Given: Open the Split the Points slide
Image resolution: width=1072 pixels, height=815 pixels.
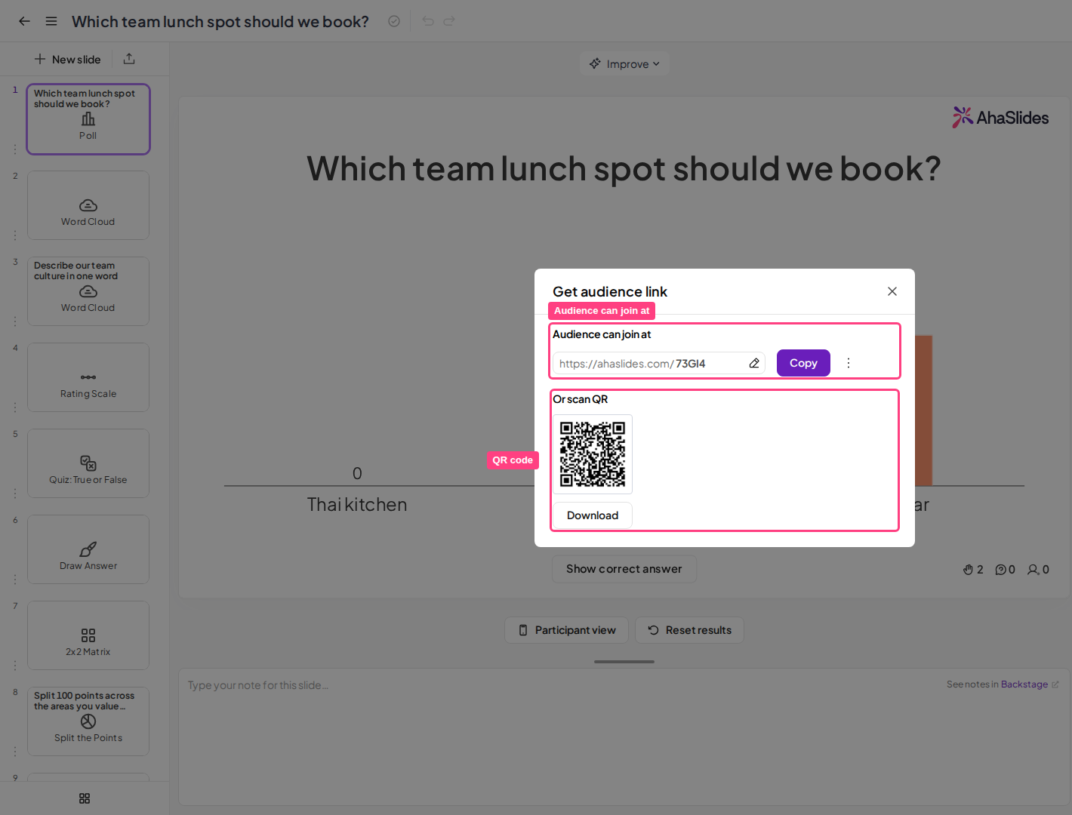Looking at the screenshot, I should [88, 721].
